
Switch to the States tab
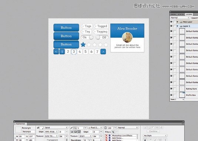[x=181, y=14]
